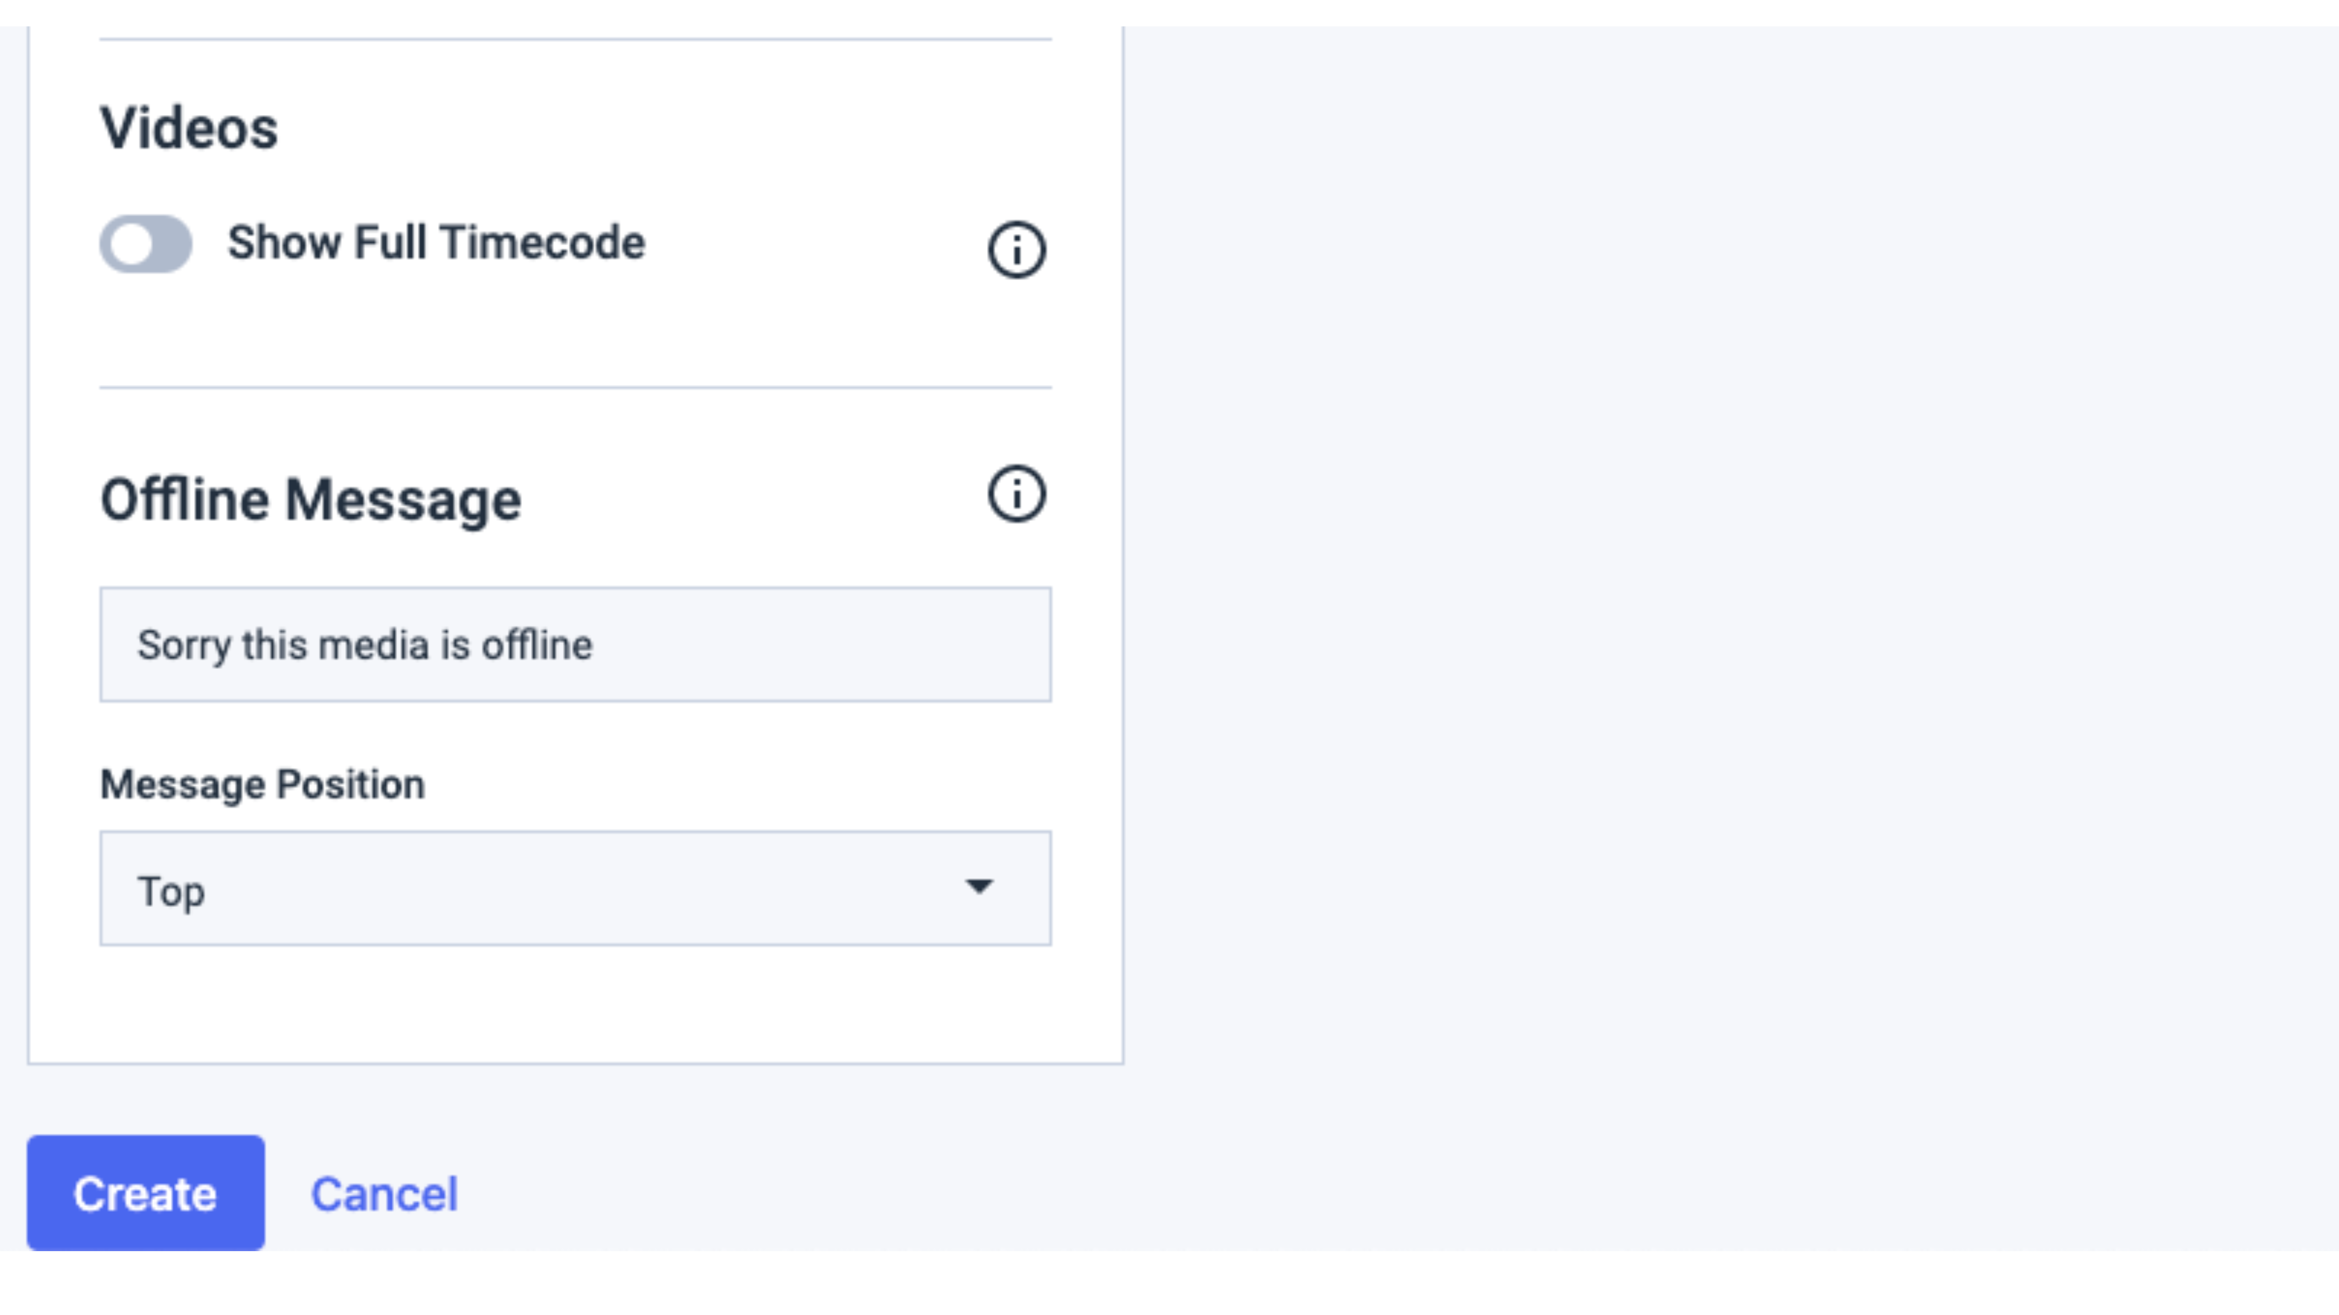Click the divider line above Offline Message
This screenshot has height=1315, width=2339.
(x=576, y=388)
